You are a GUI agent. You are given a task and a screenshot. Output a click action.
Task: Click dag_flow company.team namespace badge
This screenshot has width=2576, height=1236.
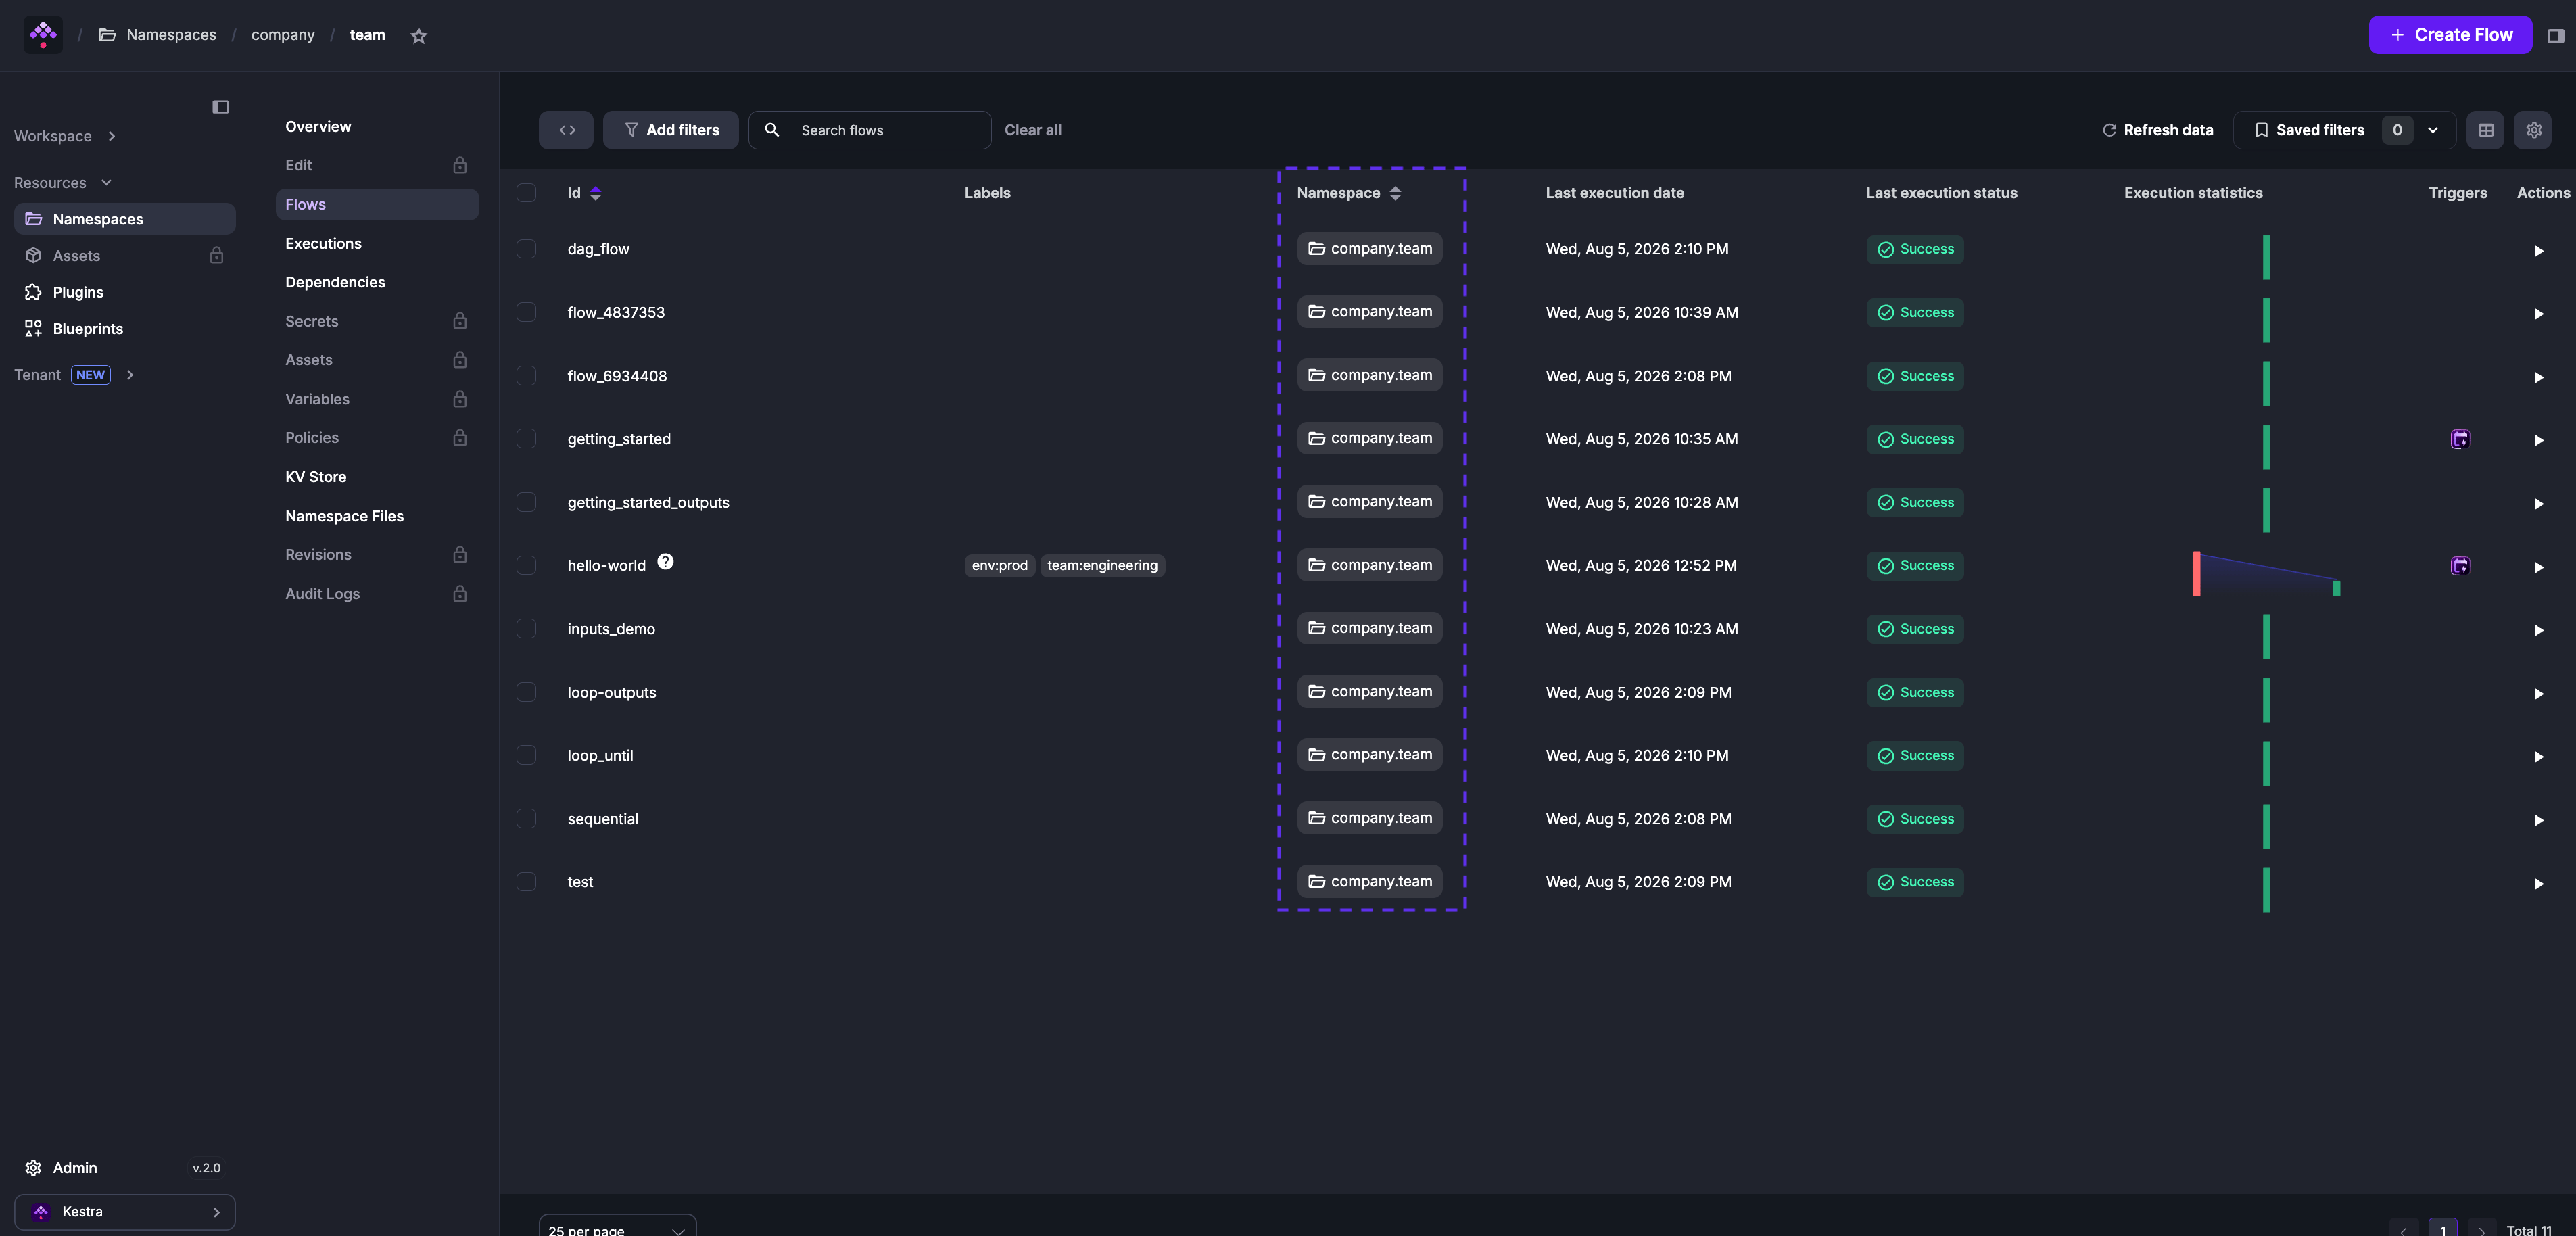1369,249
